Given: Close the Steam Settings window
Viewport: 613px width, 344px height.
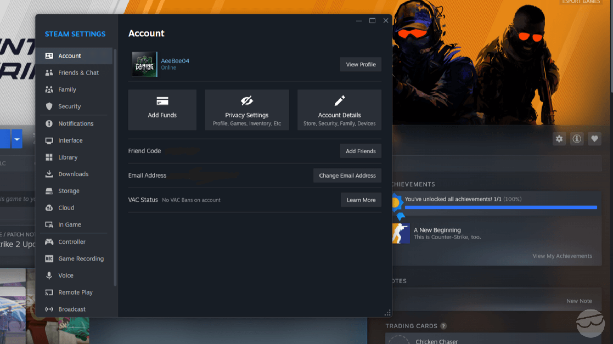Looking at the screenshot, I should click(386, 21).
